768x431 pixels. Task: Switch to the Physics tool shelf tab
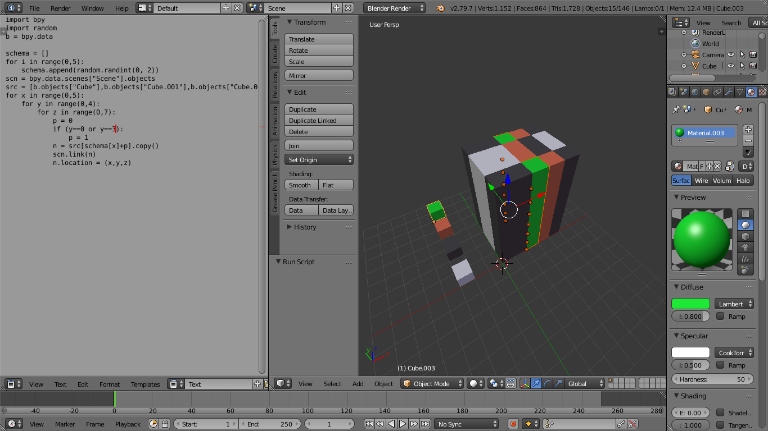coord(275,154)
